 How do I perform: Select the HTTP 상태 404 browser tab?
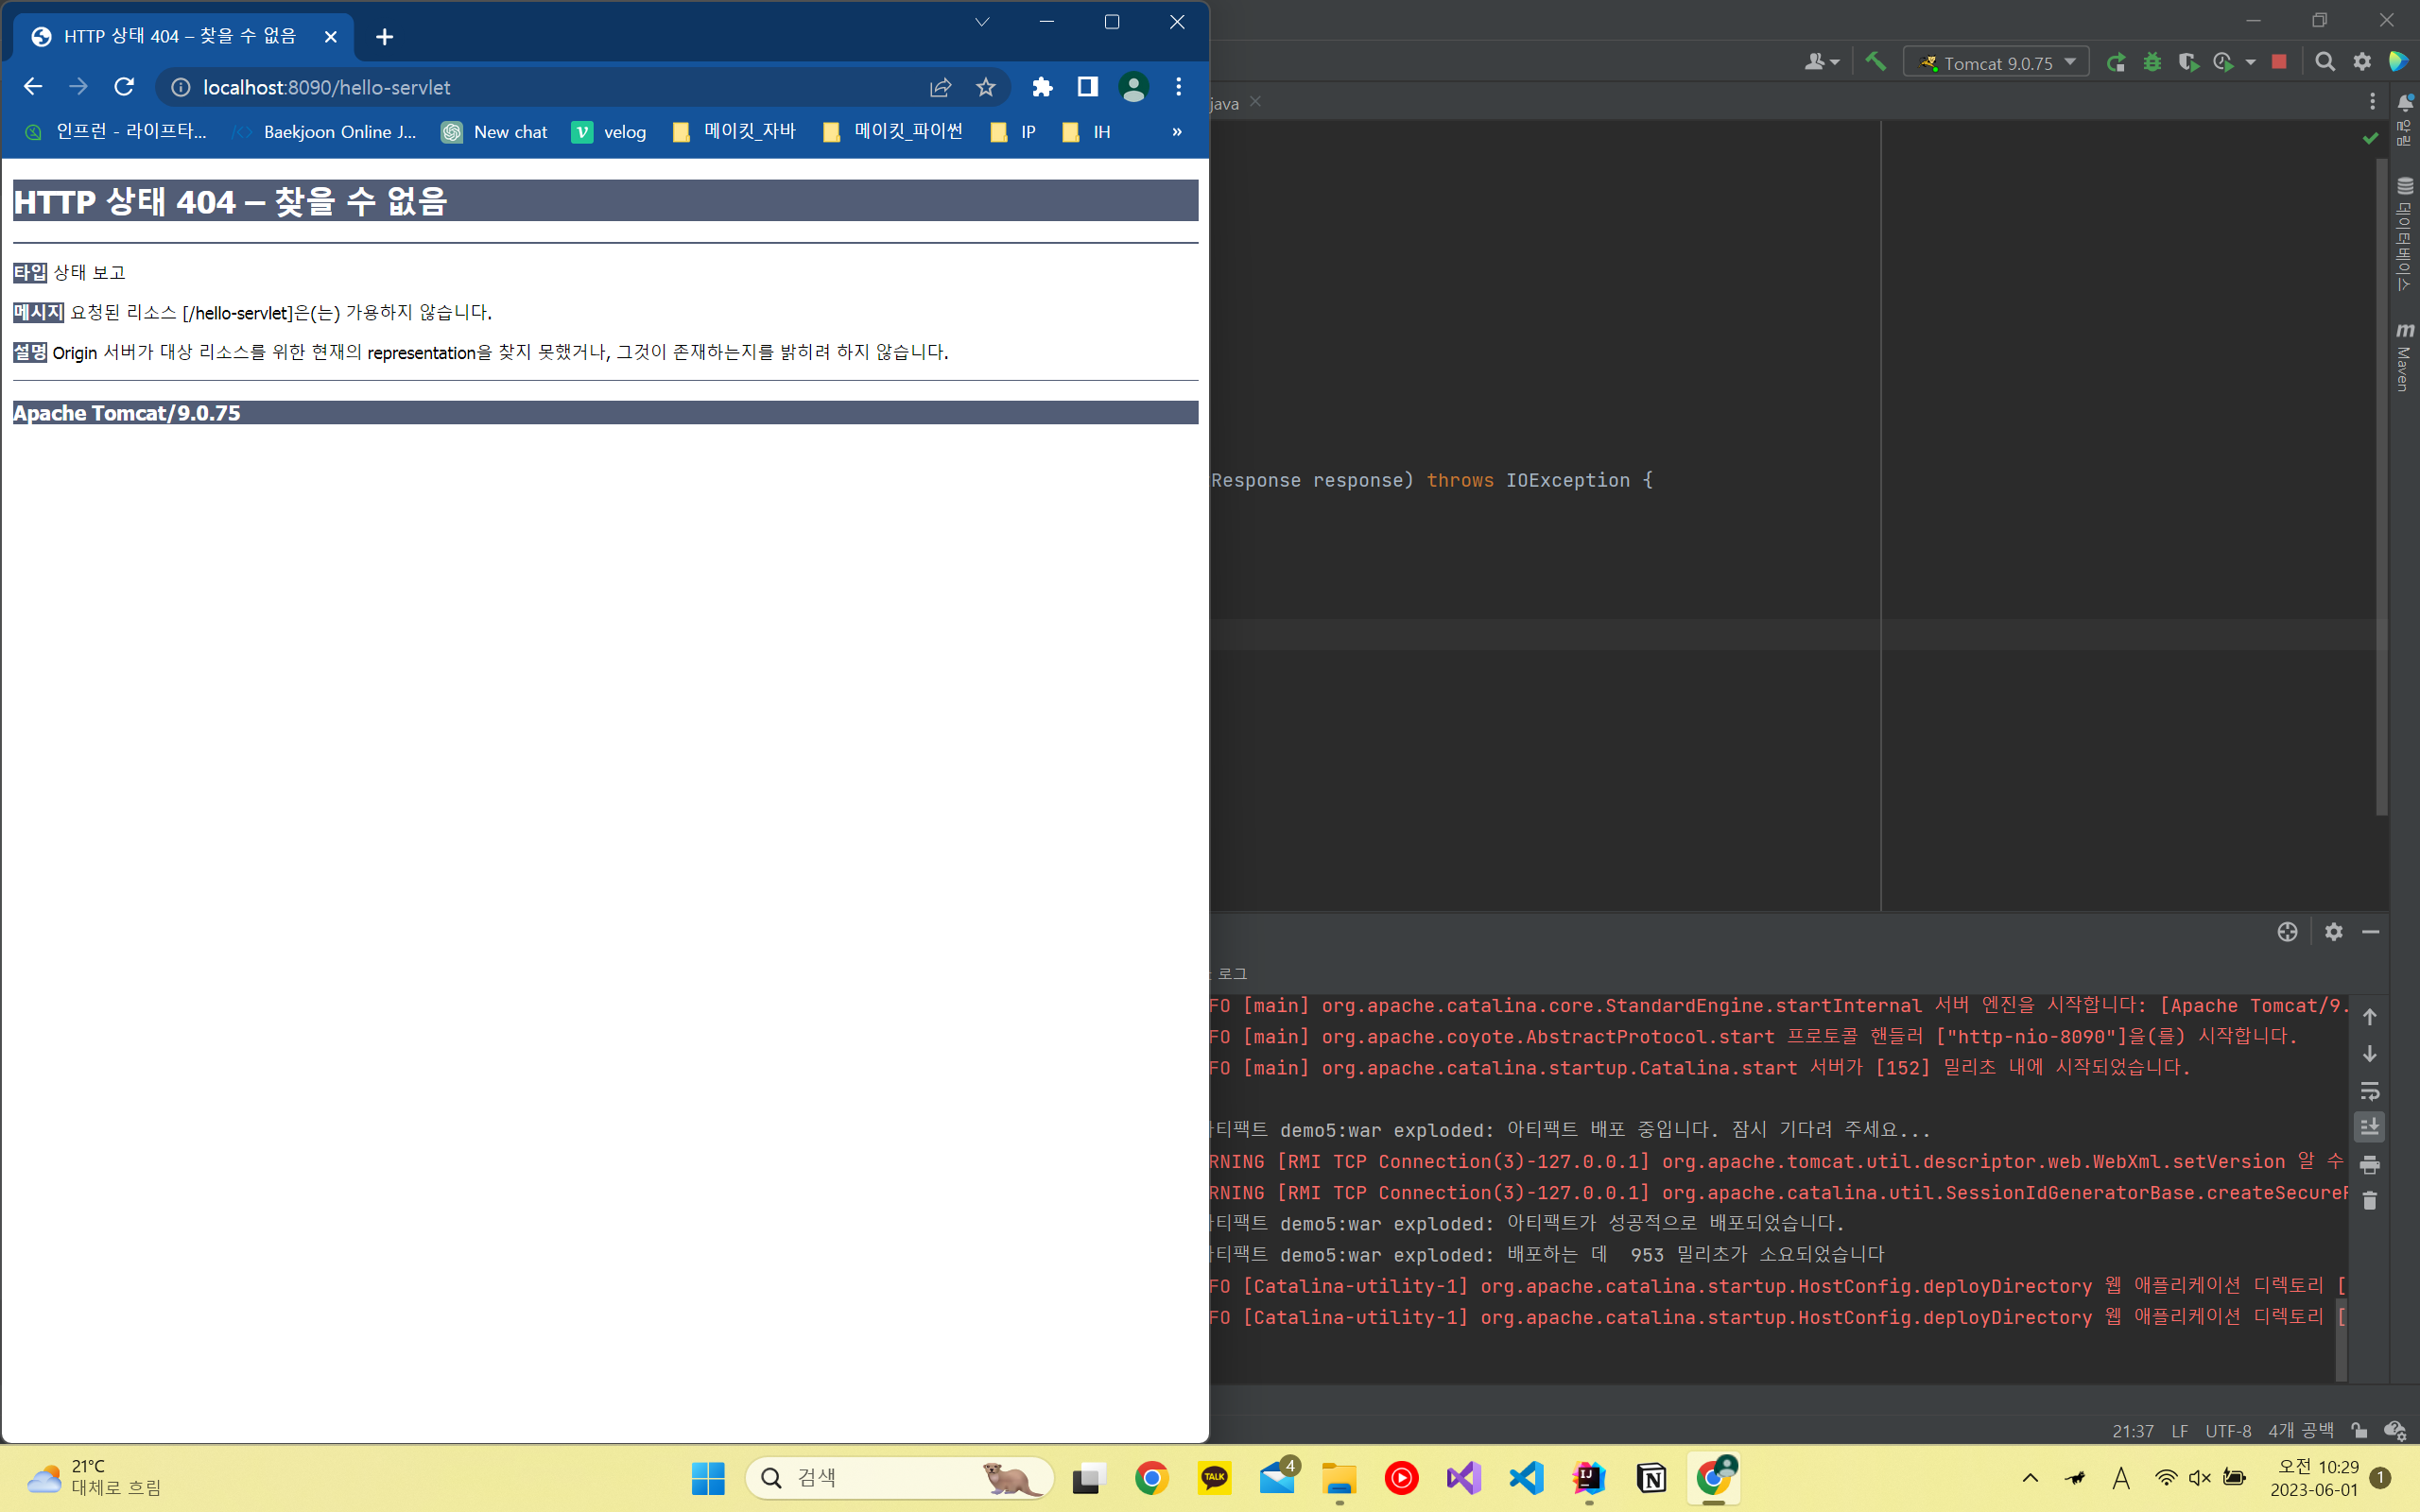[180, 37]
